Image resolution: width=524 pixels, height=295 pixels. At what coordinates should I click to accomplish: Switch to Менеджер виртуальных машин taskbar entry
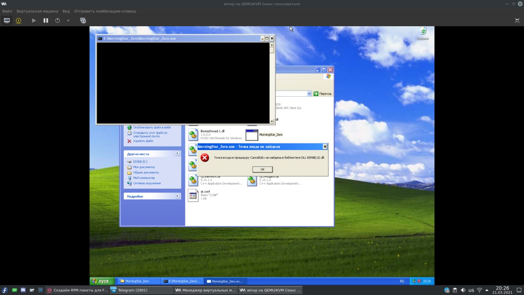[x=206, y=290]
